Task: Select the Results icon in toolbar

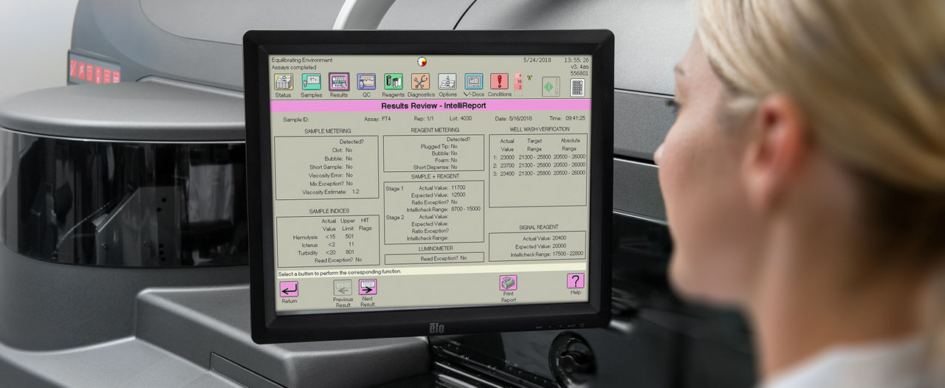Action: click(339, 82)
